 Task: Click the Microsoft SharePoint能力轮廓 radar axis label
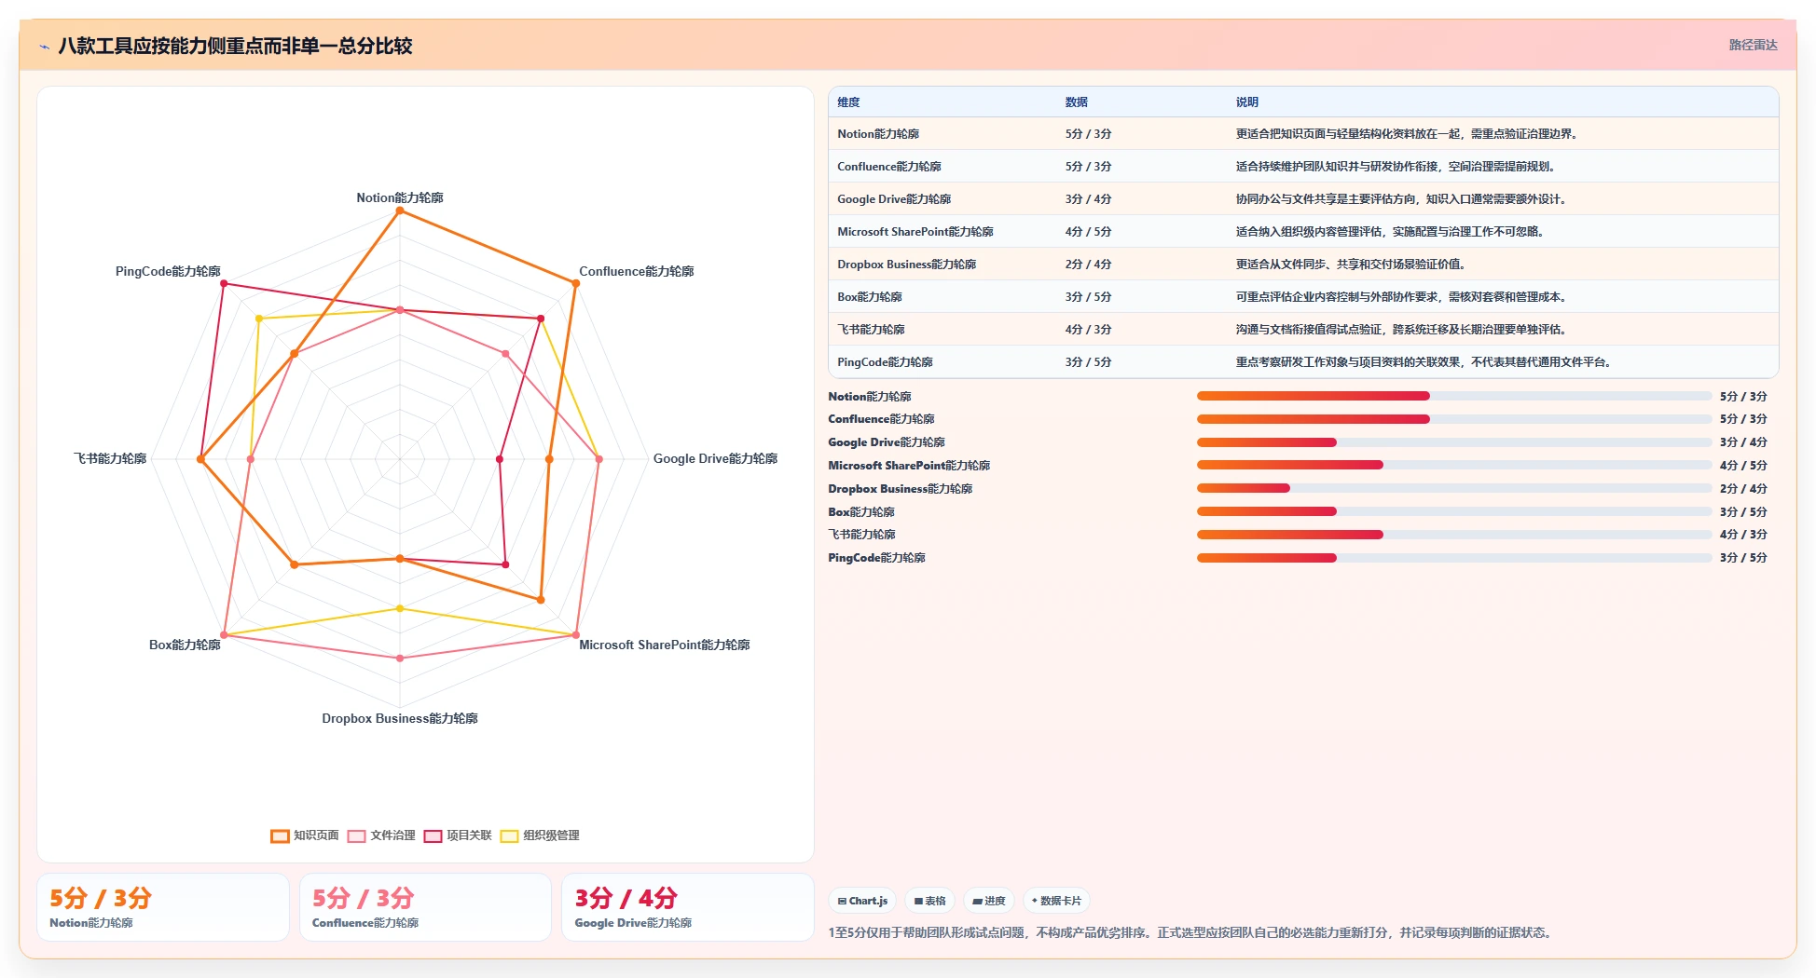pyautogui.click(x=665, y=645)
